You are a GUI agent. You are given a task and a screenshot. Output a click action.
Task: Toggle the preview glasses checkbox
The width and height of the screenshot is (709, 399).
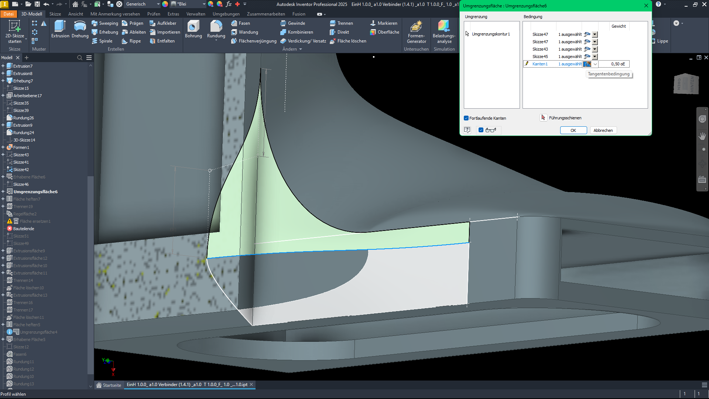pyautogui.click(x=481, y=130)
